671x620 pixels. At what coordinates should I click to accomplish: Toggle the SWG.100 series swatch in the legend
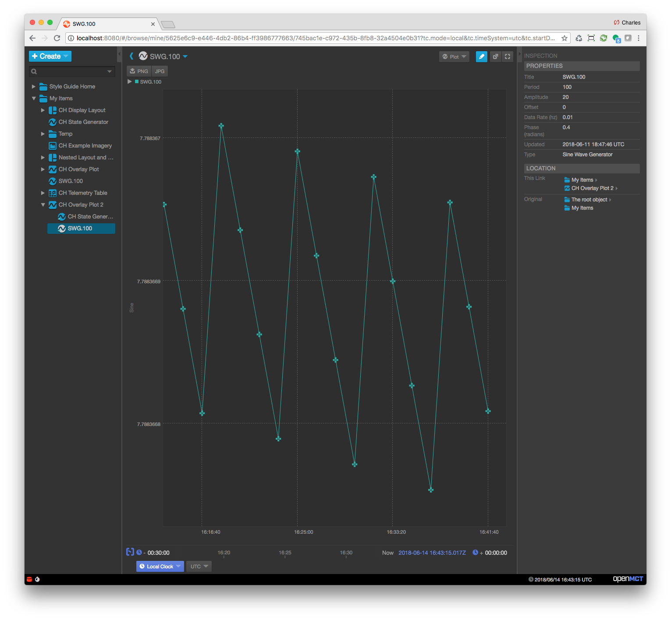click(137, 81)
